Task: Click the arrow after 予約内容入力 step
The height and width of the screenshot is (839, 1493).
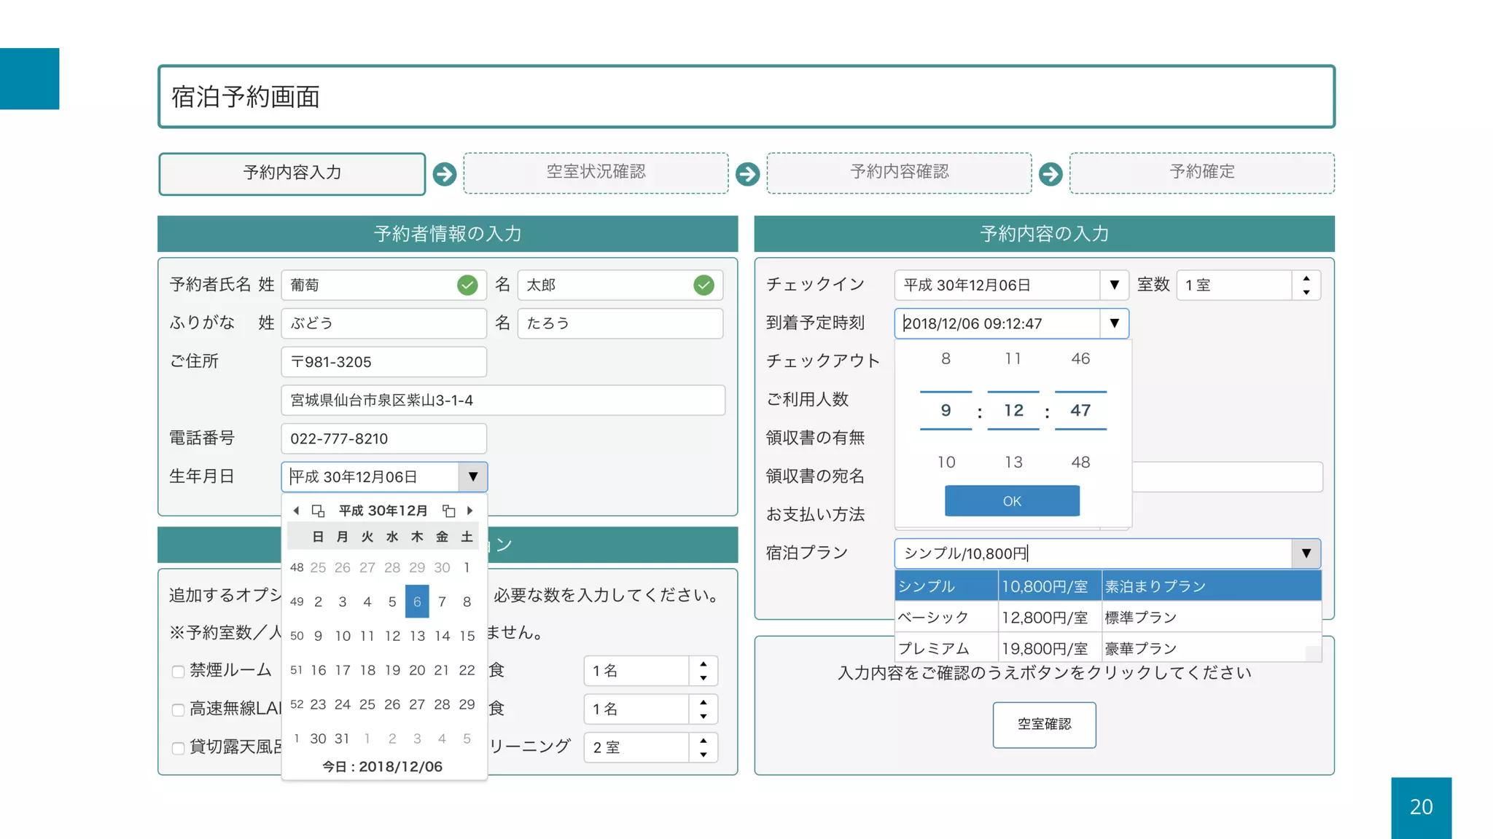Action: (445, 174)
